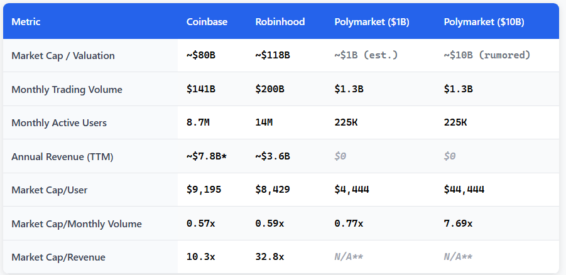
Task: Select the Market Cap / Valuation row label
Action: coord(63,56)
